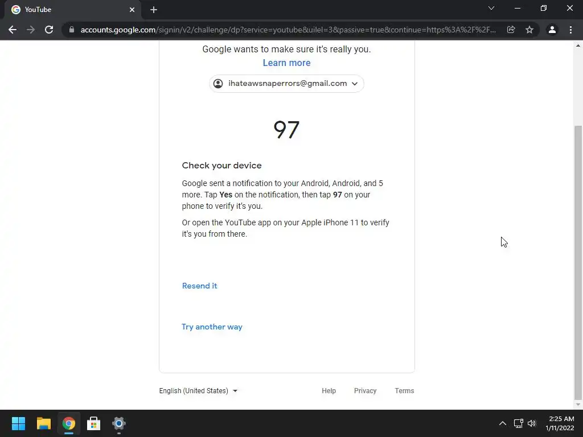Click the scrollbar up arrow

tap(578, 46)
